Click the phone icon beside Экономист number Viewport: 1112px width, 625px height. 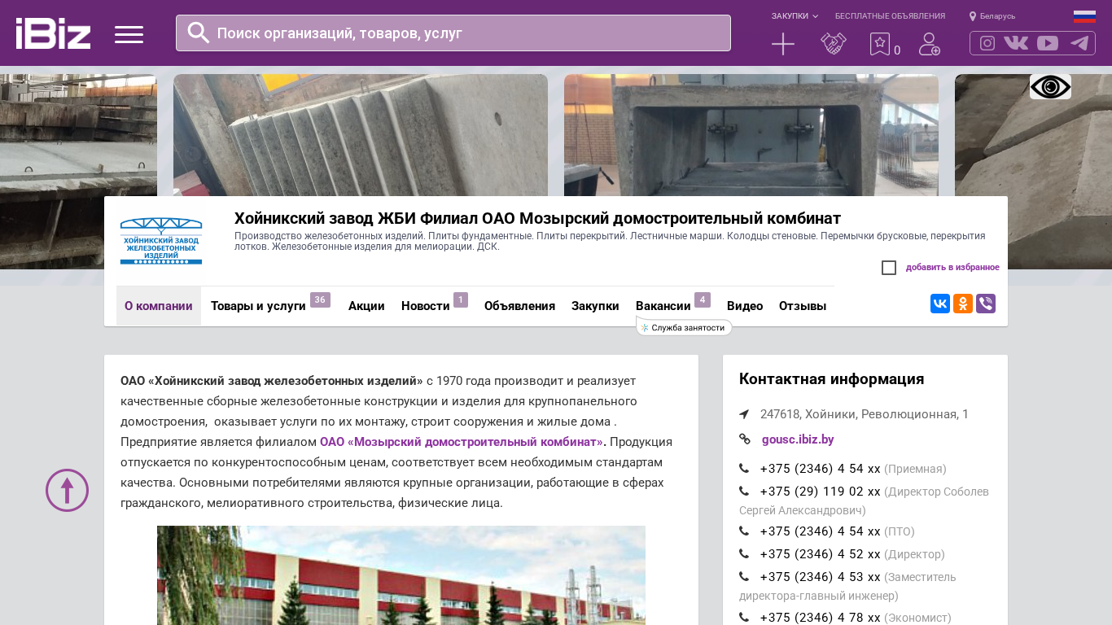click(744, 618)
